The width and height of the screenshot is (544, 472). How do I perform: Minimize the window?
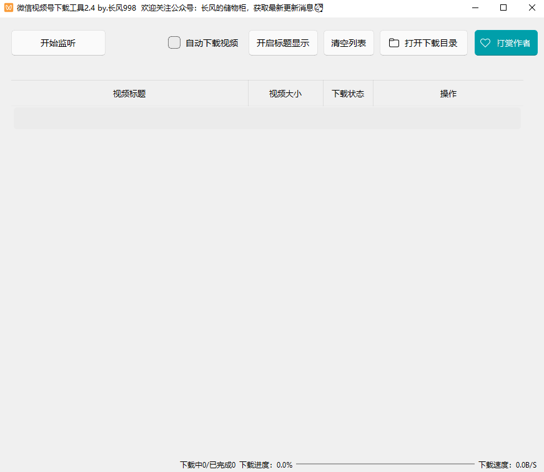point(475,7)
